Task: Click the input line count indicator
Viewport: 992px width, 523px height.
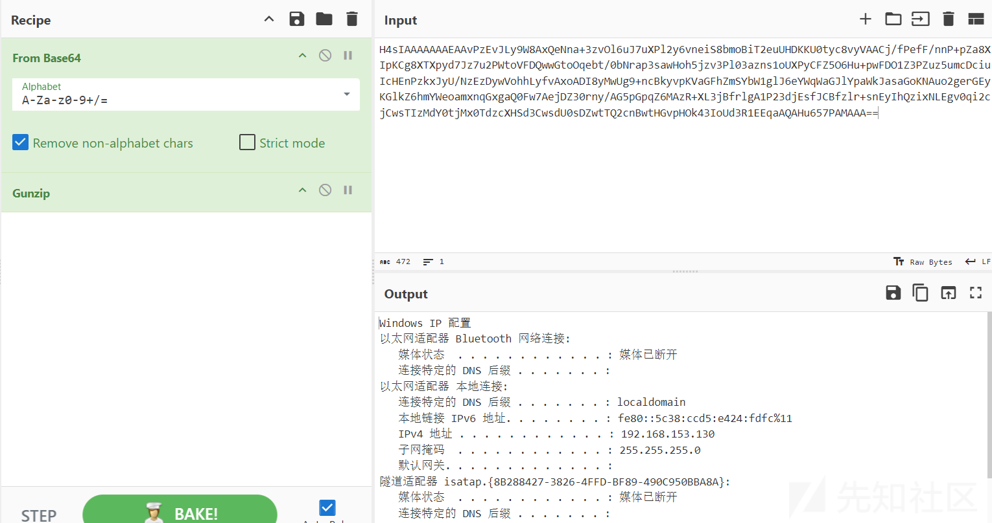Action: click(434, 261)
